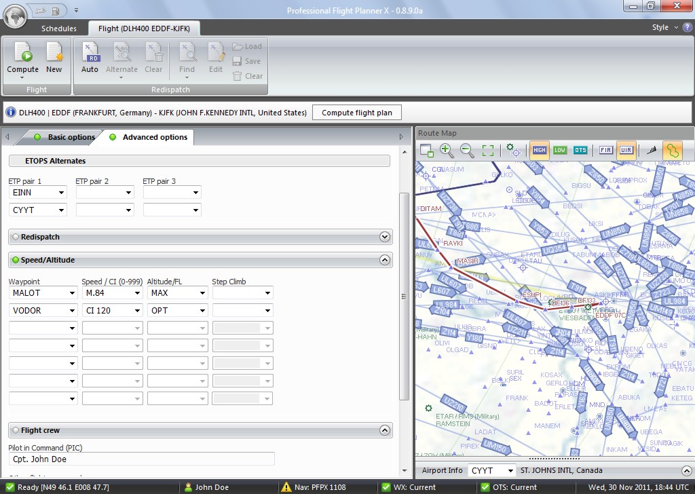This screenshot has width=695, height=494.
Task: Open the MAX altitude dropdown
Action: pyautogui.click(x=202, y=293)
